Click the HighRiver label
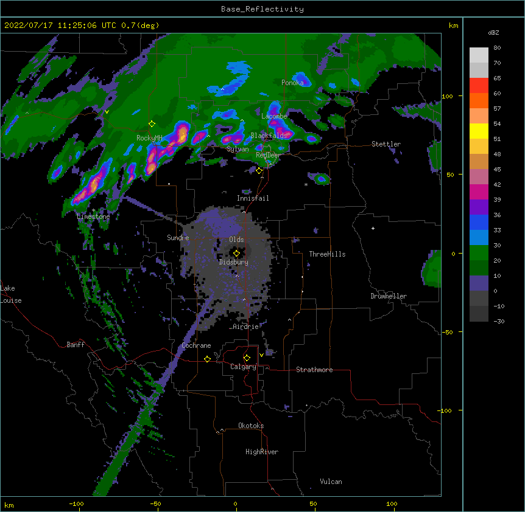525x512 pixels. pyautogui.click(x=262, y=452)
